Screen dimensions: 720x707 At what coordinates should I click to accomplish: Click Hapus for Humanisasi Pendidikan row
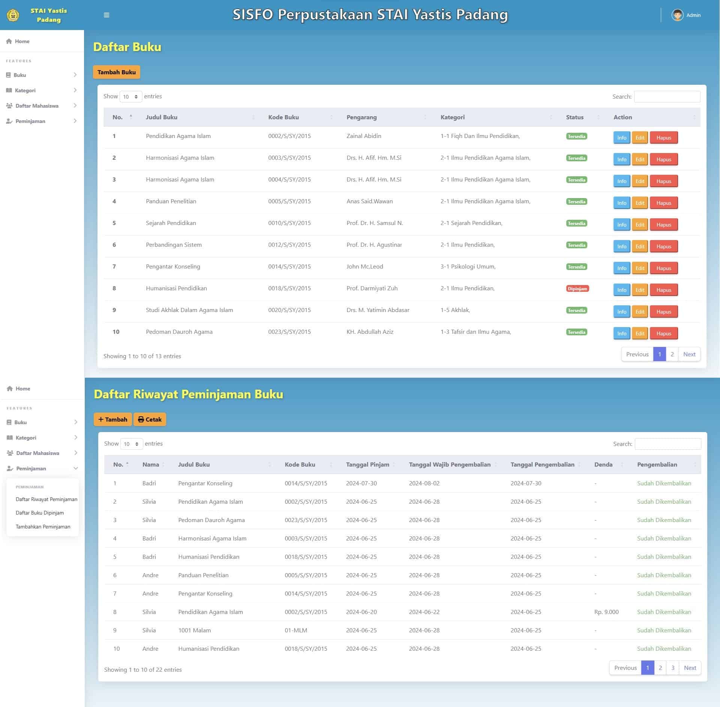coord(663,290)
